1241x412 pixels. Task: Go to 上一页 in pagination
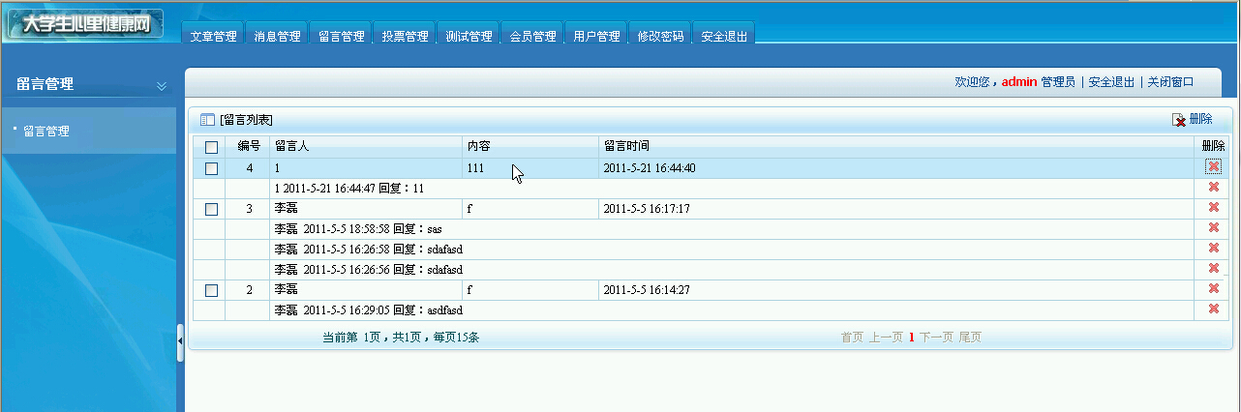[886, 338]
